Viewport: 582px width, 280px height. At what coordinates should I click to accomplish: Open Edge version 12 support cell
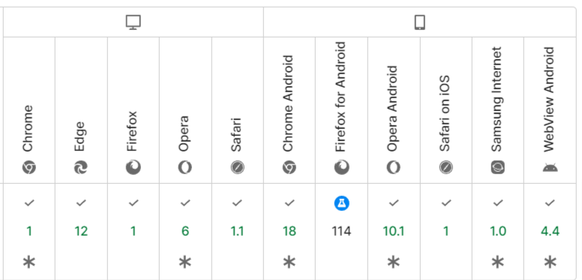tap(81, 231)
